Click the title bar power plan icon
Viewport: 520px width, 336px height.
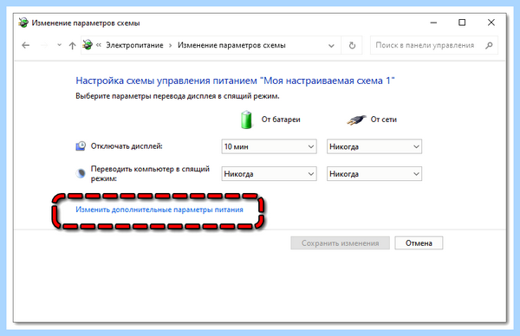23,23
